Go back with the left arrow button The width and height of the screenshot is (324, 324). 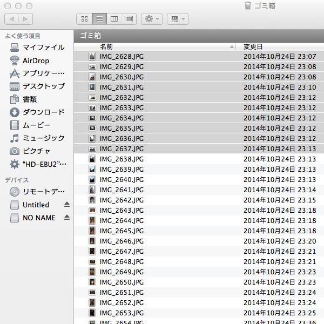coord(12,19)
